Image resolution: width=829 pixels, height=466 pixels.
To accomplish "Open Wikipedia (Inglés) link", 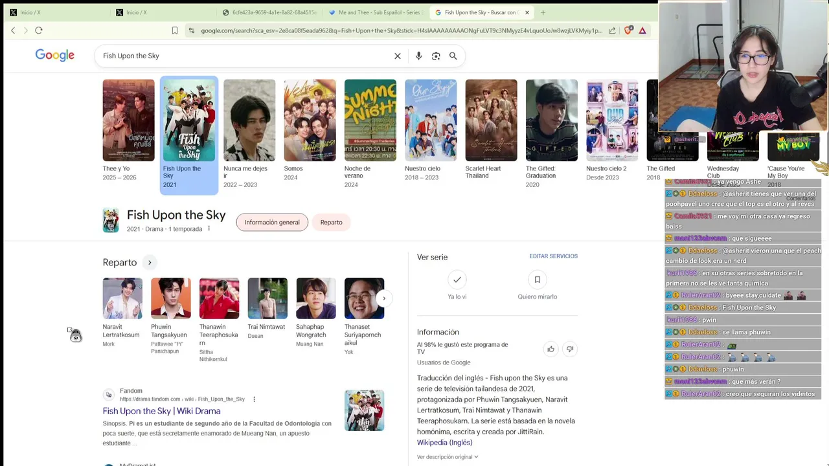I will [x=444, y=442].
